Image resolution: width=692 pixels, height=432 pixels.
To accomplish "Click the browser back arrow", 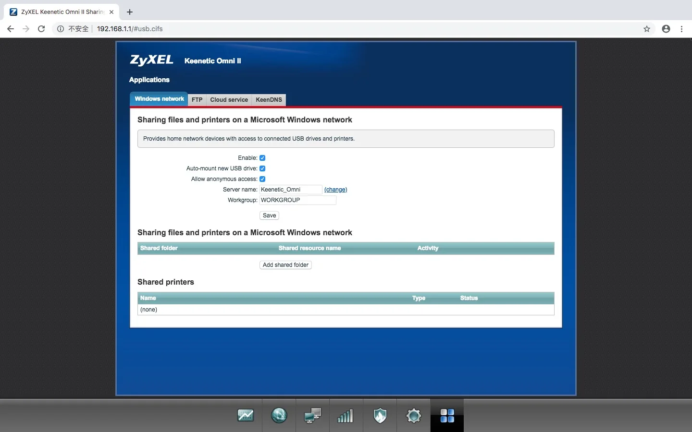I will tap(11, 29).
